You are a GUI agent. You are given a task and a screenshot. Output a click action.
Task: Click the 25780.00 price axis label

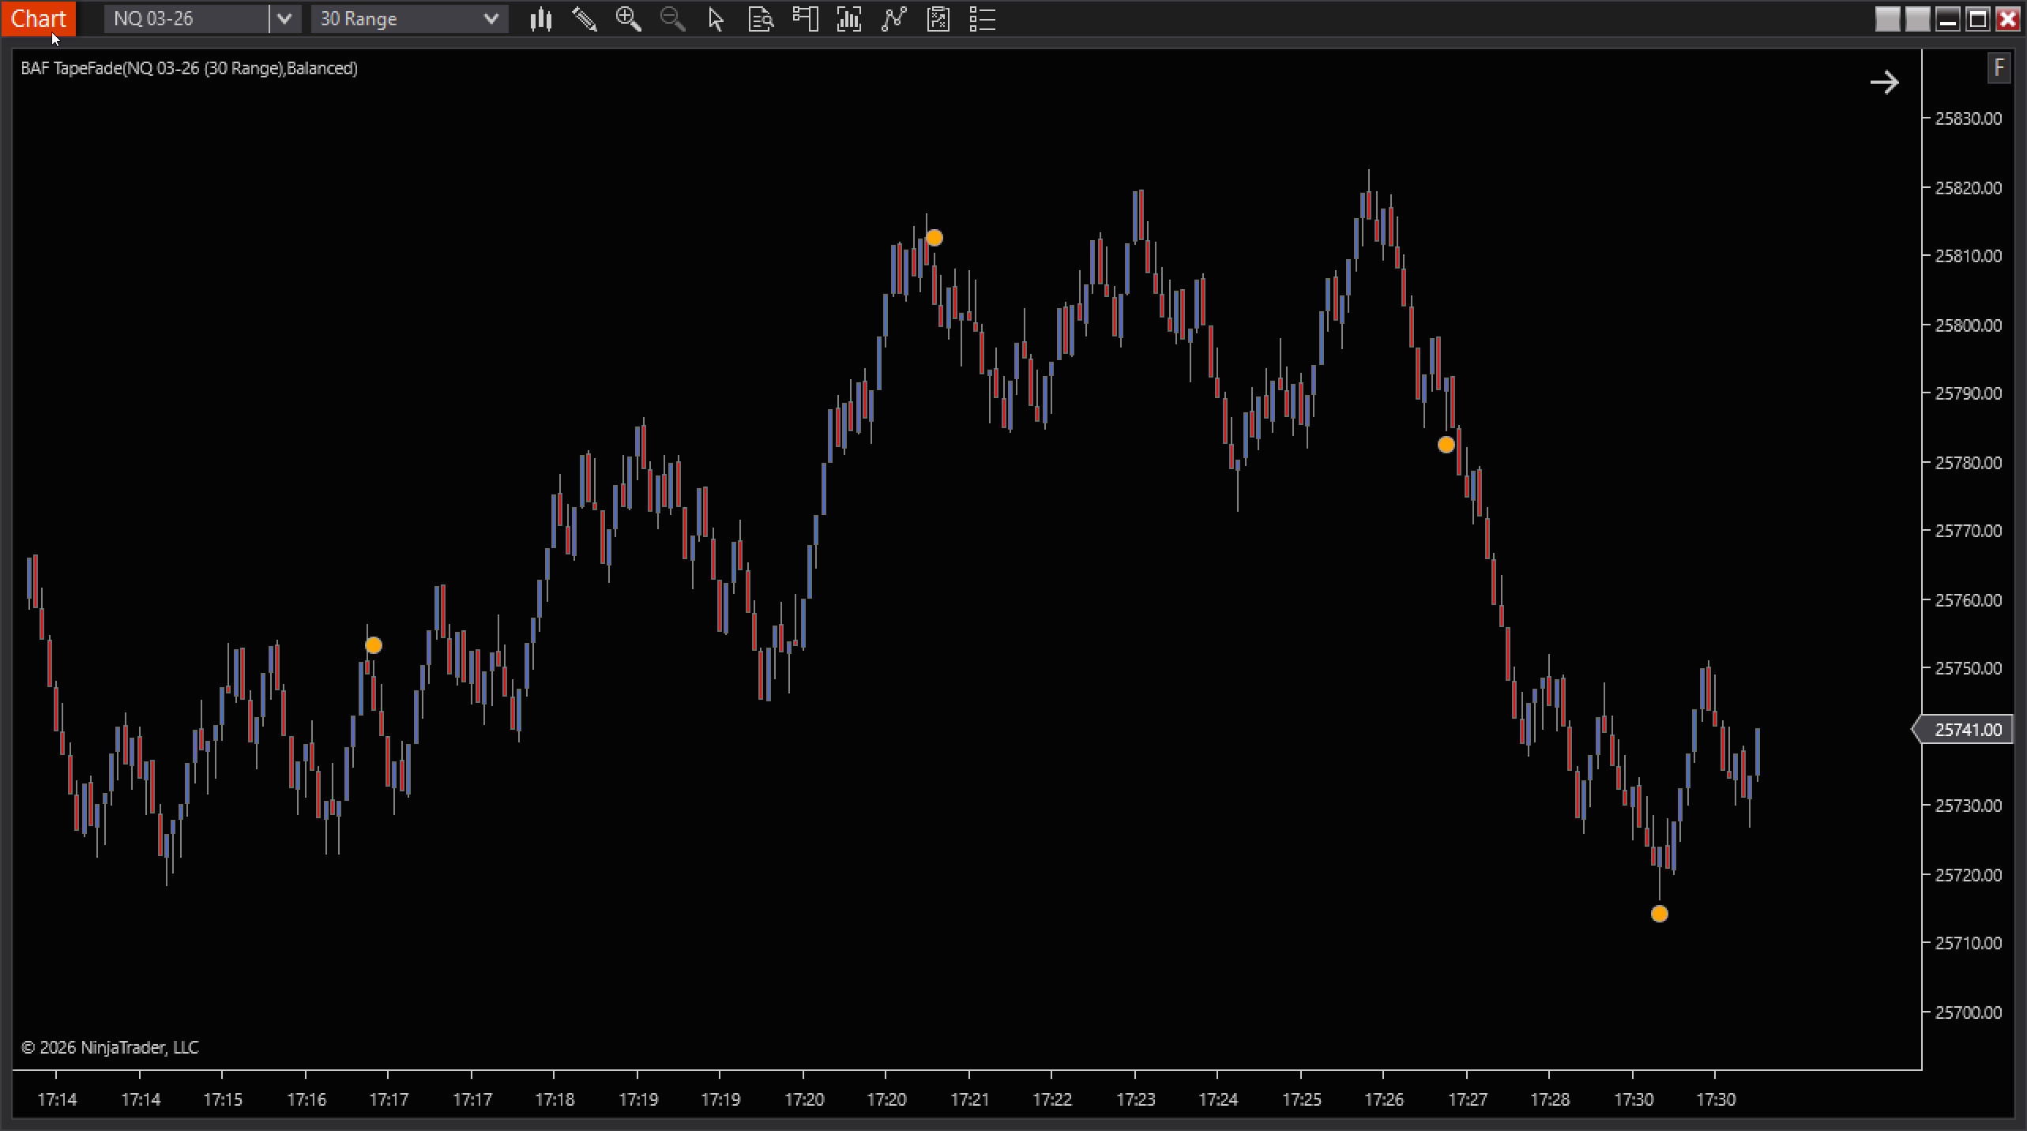[x=1969, y=463]
